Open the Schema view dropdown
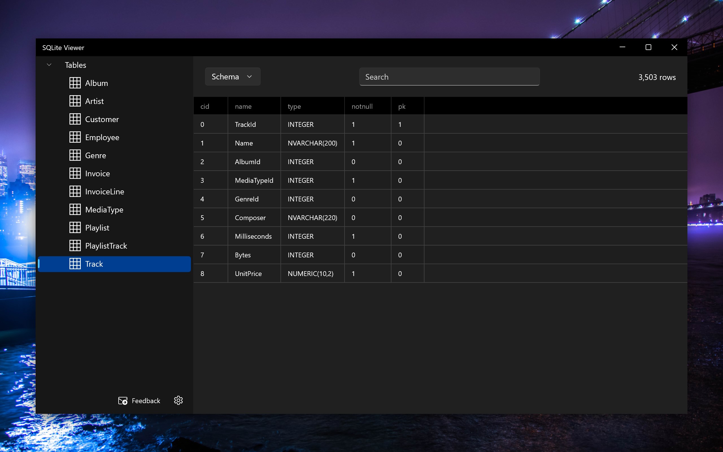The width and height of the screenshot is (723, 452). (233, 77)
